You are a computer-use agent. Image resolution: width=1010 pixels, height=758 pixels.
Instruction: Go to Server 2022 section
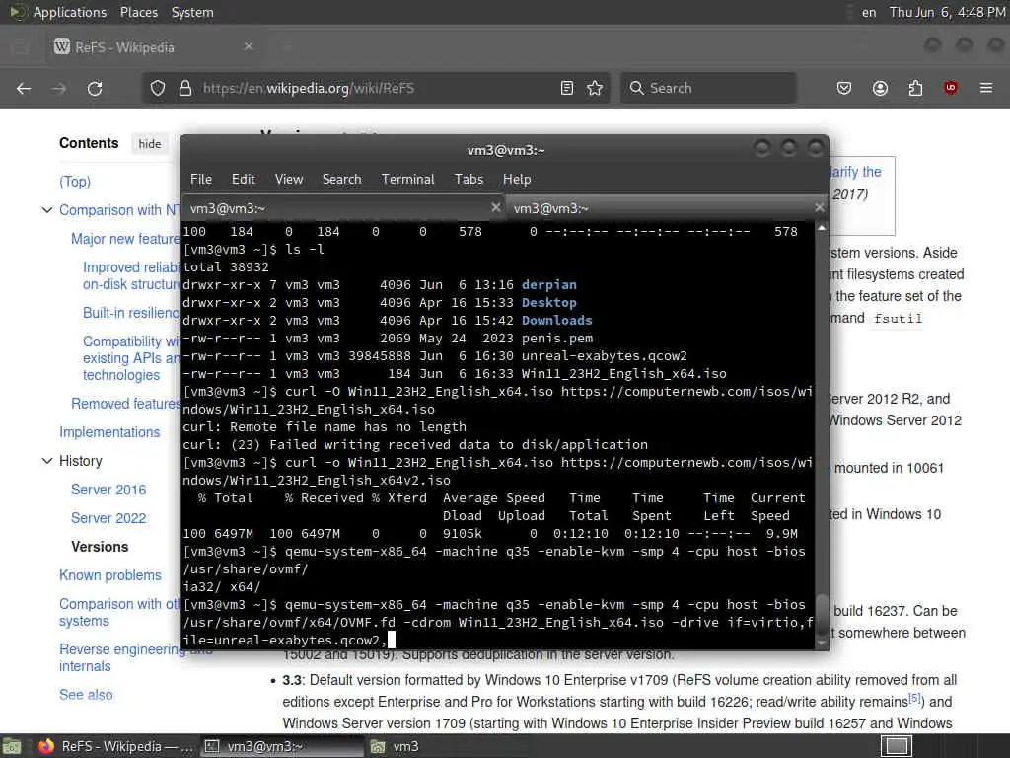click(x=108, y=518)
